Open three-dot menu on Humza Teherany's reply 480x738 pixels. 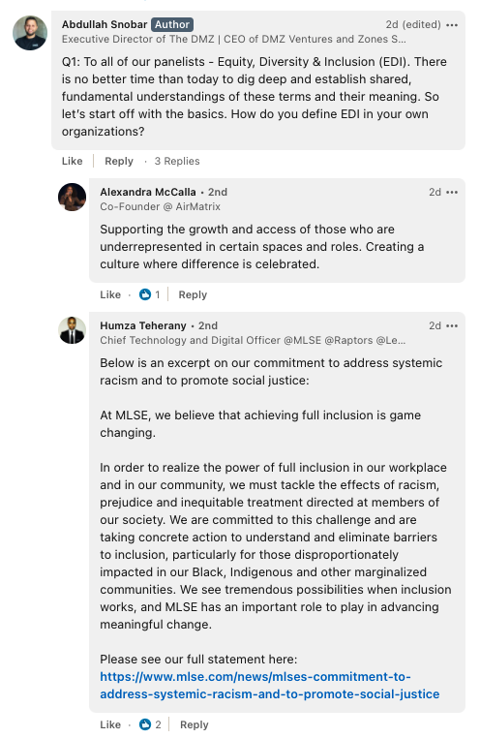pyautogui.click(x=452, y=325)
